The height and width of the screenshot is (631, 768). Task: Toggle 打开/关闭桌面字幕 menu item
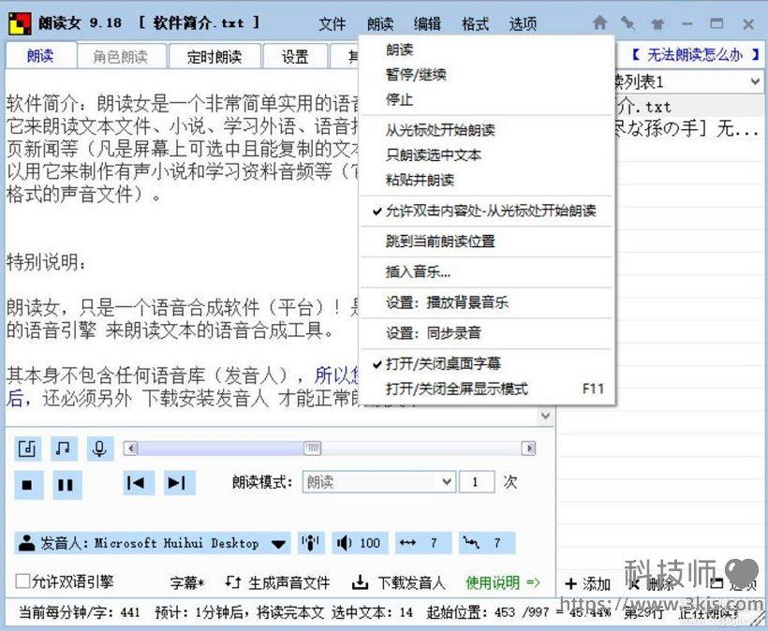[487, 363]
